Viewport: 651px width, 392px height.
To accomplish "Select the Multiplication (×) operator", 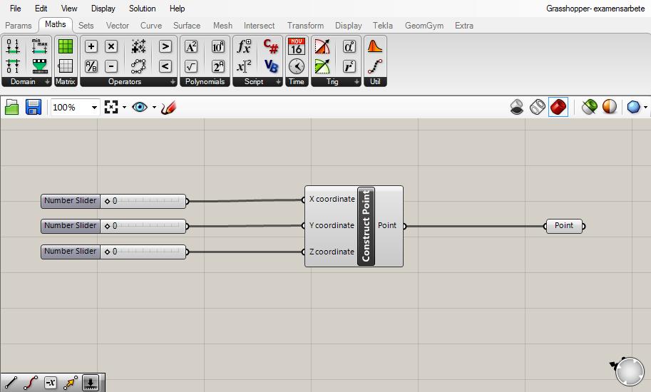I will click(111, 46).
